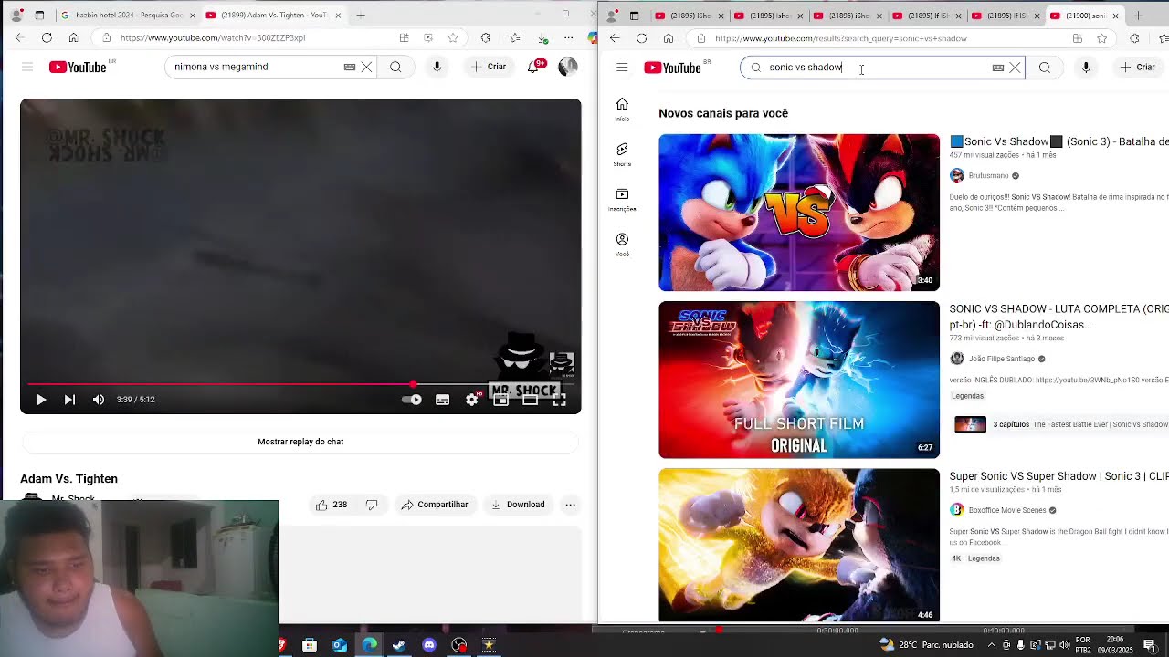Viewport: 1169px width, 657px height.
Task: Open Microsoft Edge from the taskbar
Action: point(369,645)
